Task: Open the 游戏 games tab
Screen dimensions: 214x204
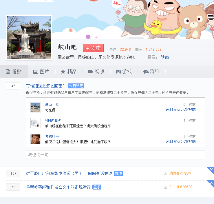Action: click(x=124, y=72)
